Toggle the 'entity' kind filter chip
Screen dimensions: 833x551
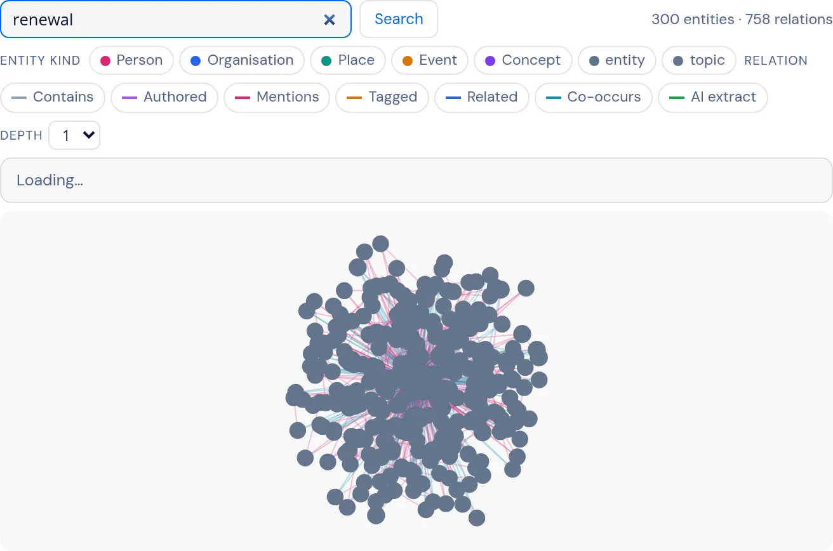click(x=617, y=60)
